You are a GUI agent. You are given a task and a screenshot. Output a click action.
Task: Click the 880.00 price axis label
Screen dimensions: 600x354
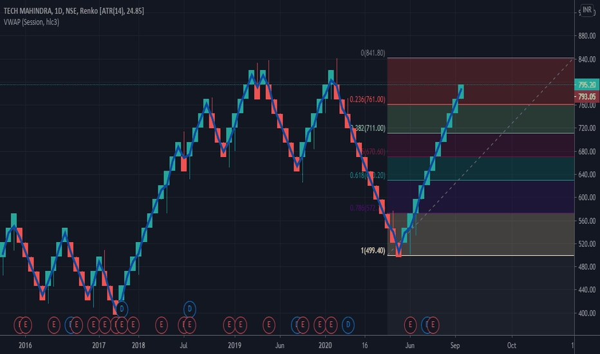click(x=587, y=36)
